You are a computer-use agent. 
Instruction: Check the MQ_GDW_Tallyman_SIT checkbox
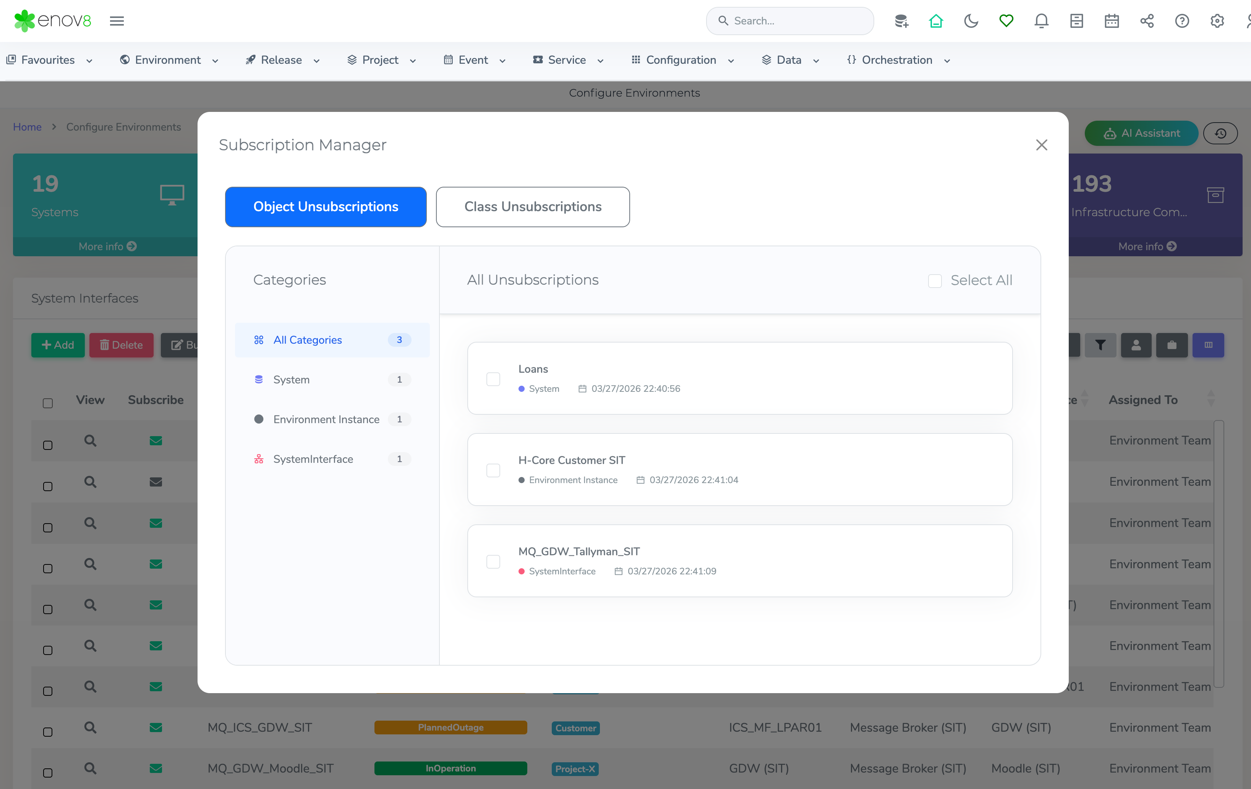pos(493,561)
